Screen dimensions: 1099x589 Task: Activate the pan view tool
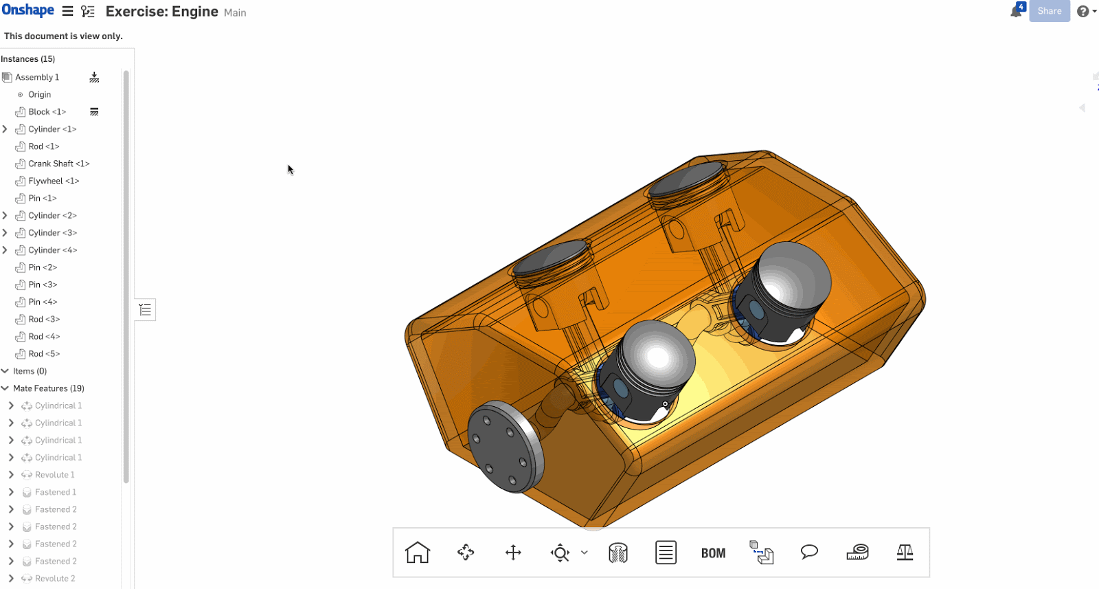click(513, 553)
